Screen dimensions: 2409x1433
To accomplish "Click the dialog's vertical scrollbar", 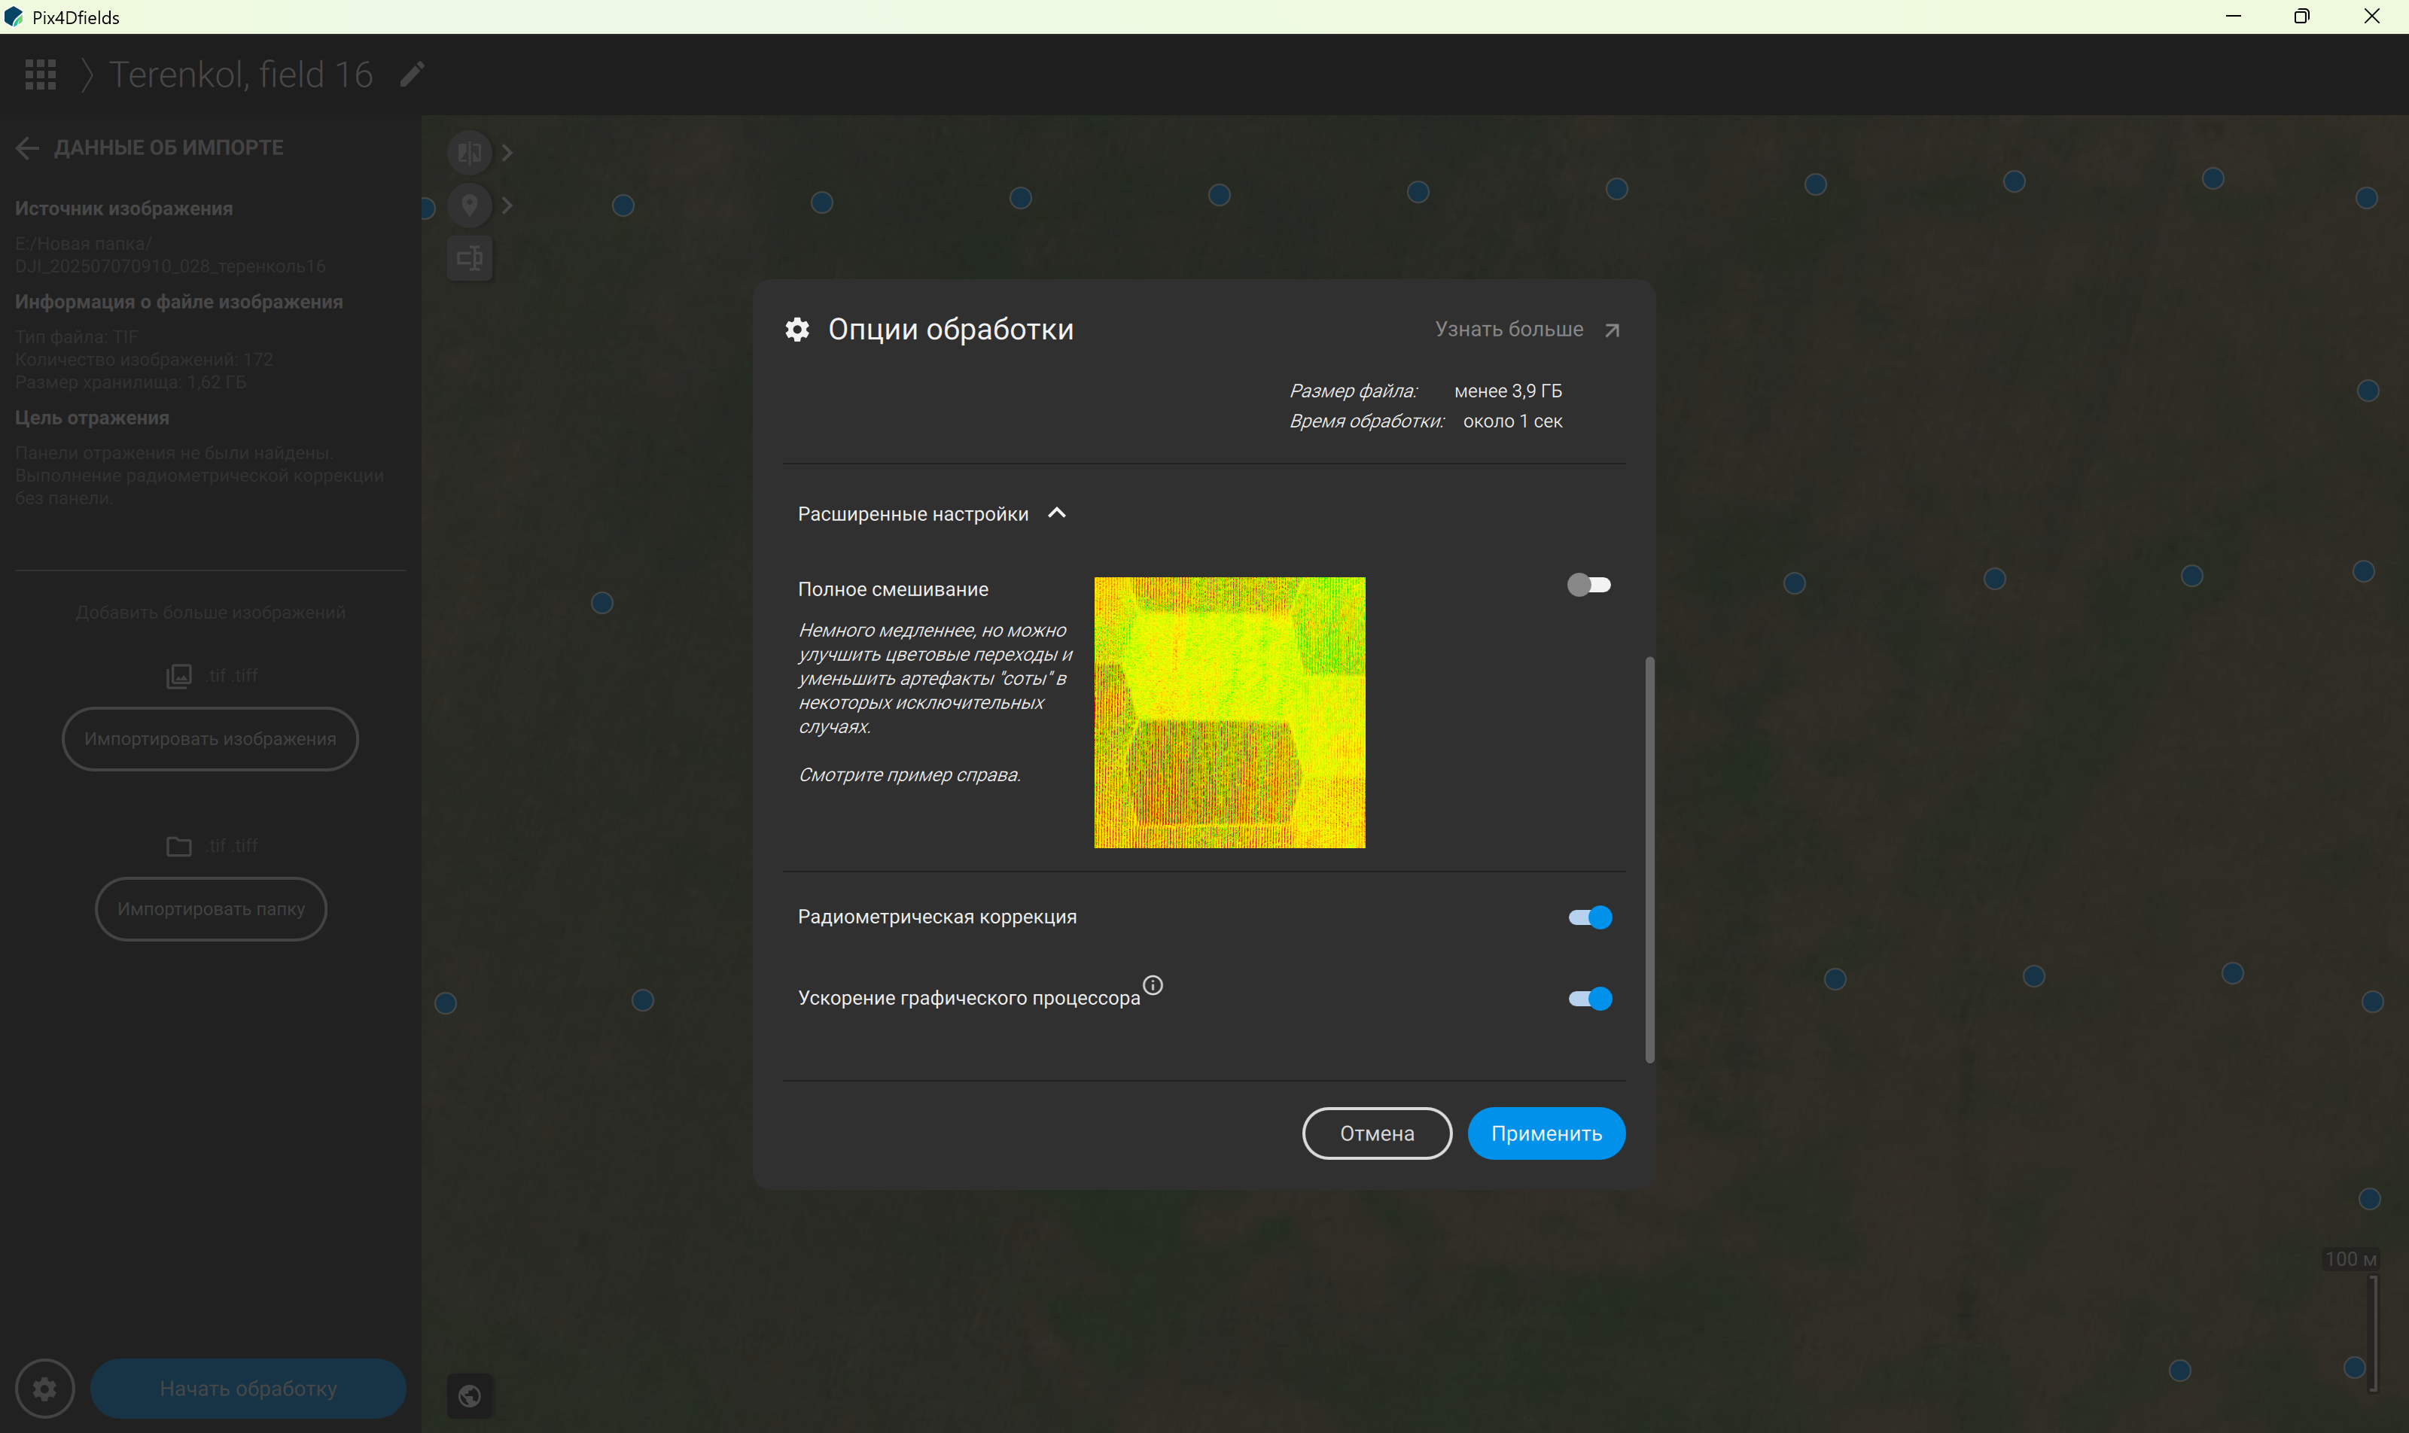I will tap(1649, 859).
